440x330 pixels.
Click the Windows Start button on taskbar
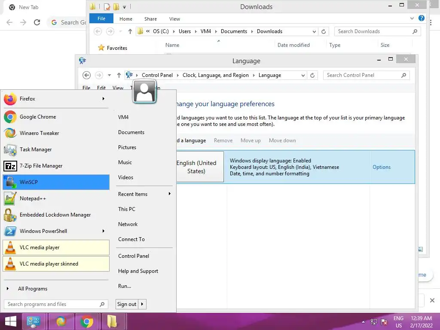click(11, 321)
